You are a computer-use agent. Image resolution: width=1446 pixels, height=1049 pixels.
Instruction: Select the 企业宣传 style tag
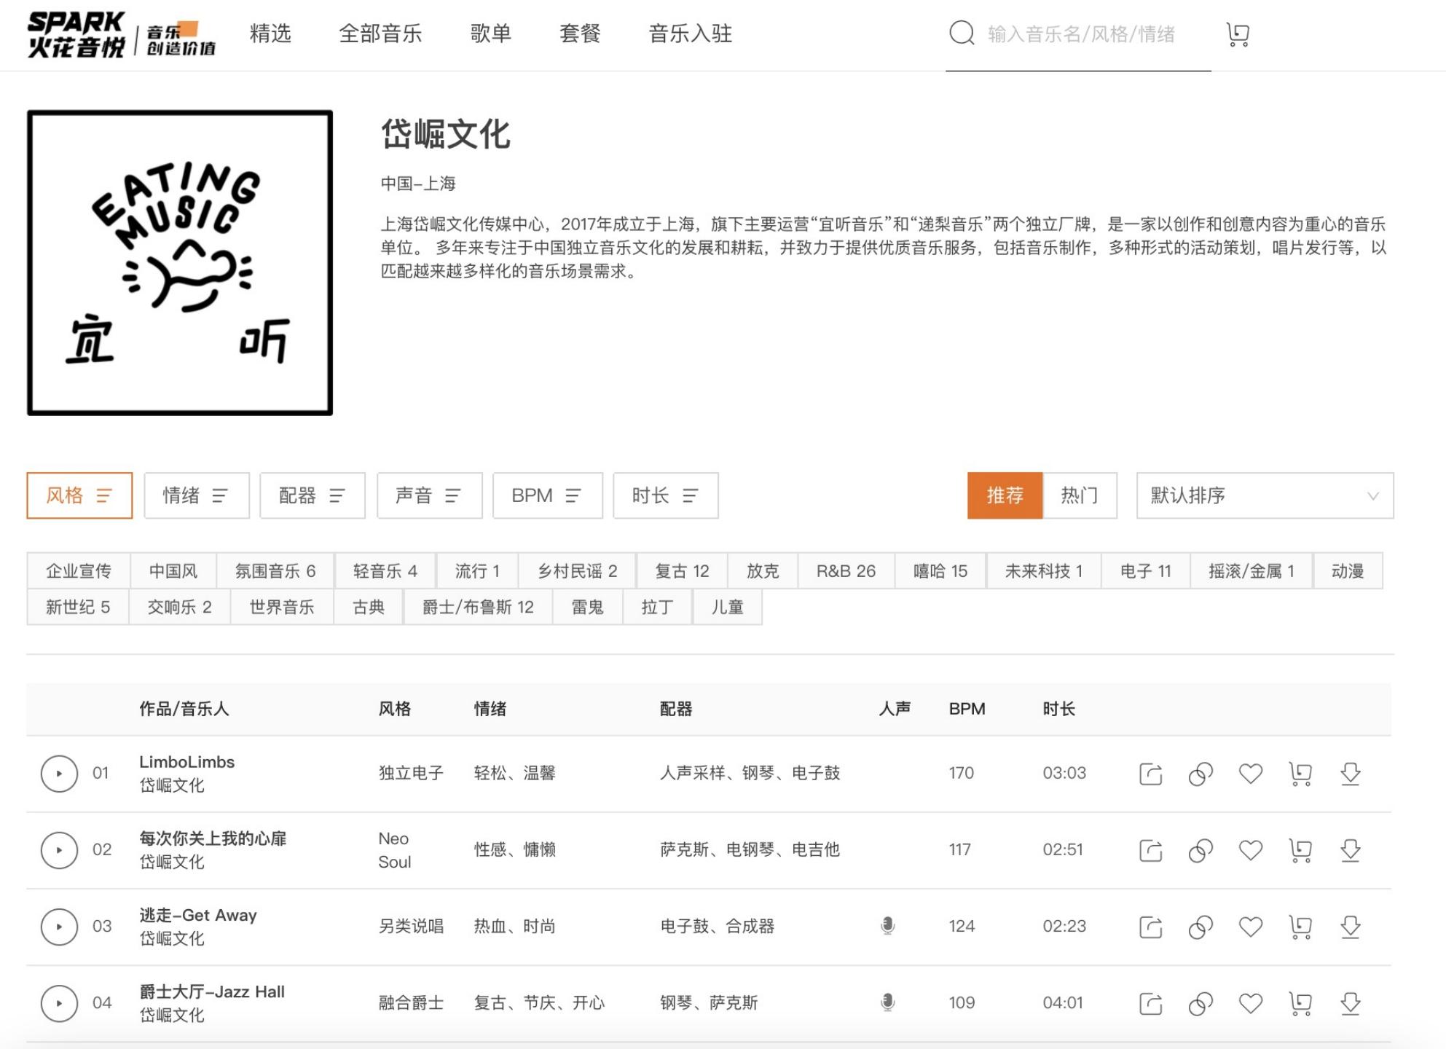tap(79, 570)
